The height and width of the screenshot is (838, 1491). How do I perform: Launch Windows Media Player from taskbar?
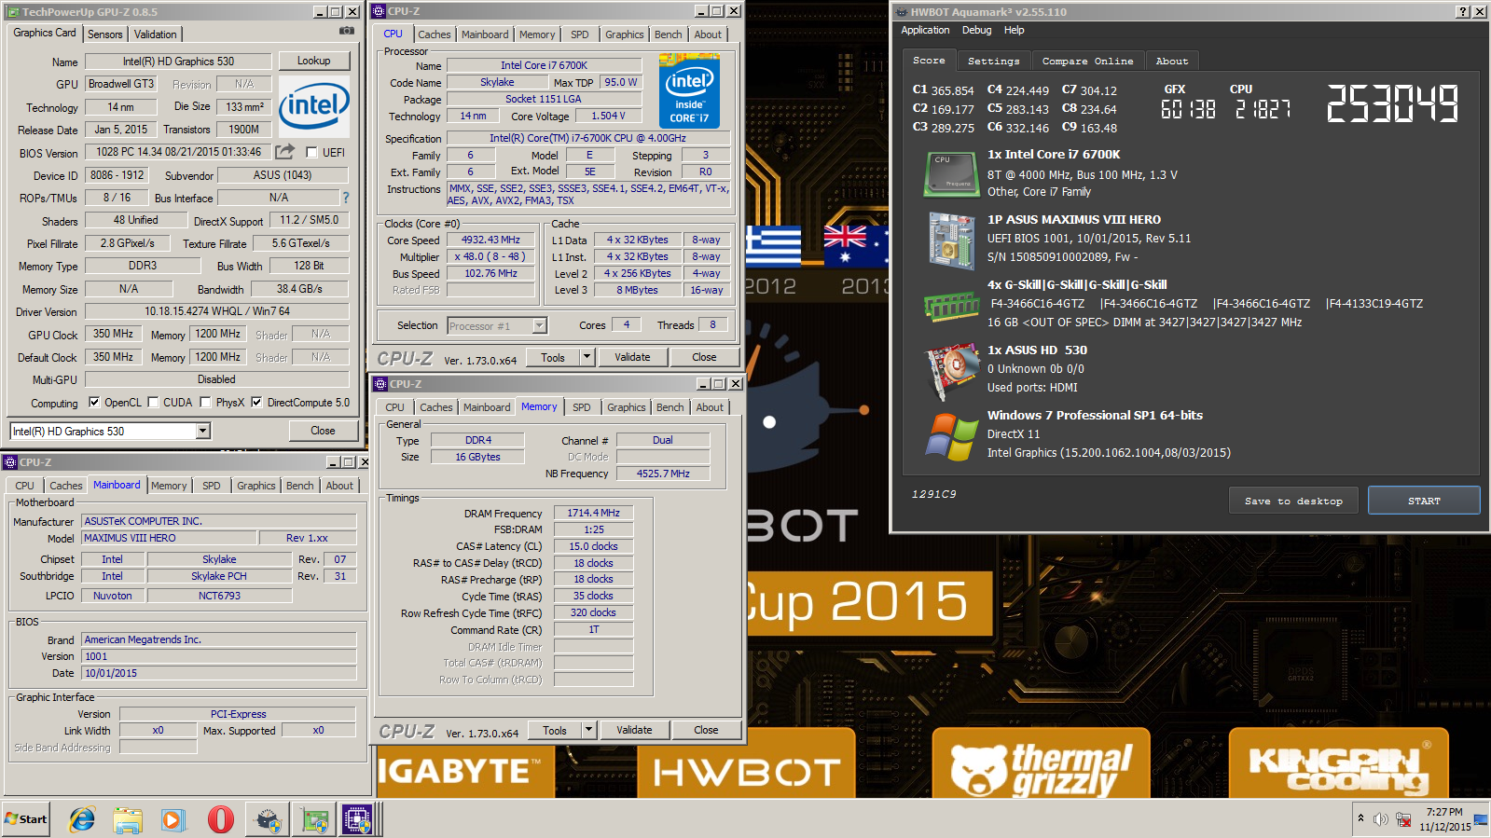[x=173, y=819]
